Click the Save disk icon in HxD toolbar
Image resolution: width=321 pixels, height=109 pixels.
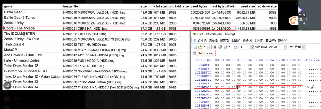coord(208,47)
